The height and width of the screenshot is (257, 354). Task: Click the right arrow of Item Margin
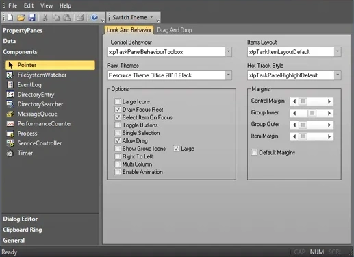coord(329,136)
